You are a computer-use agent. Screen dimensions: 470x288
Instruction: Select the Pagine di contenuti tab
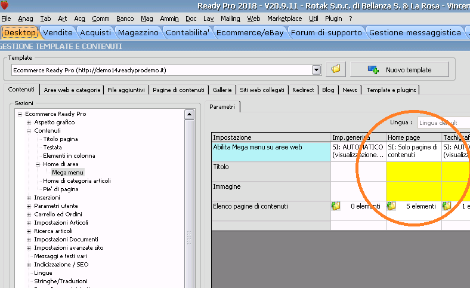tap(178, 90)
